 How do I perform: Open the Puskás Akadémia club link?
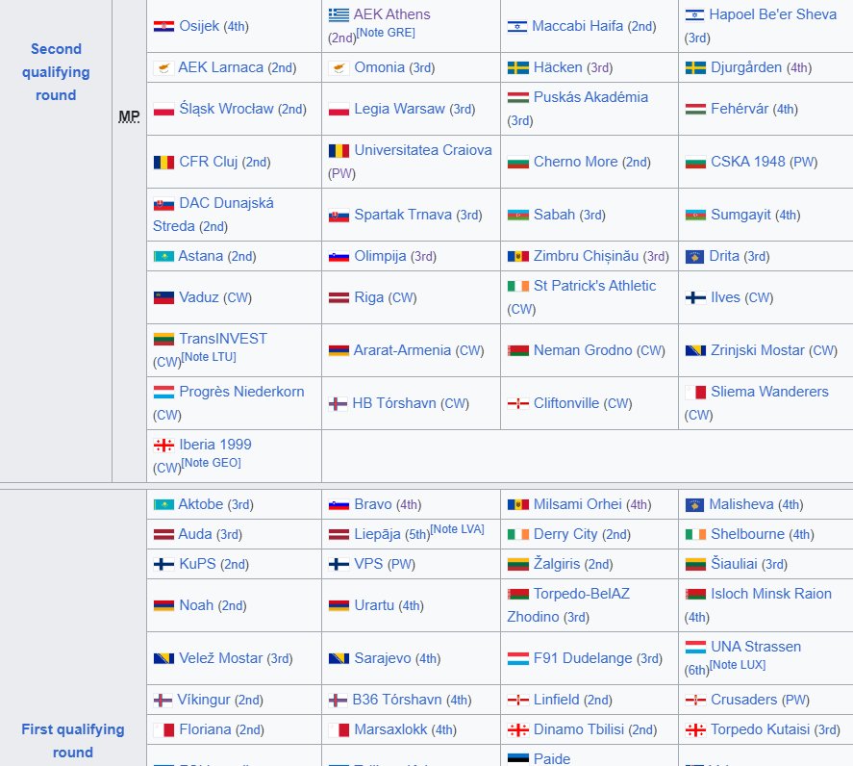(x=590, y=97)
